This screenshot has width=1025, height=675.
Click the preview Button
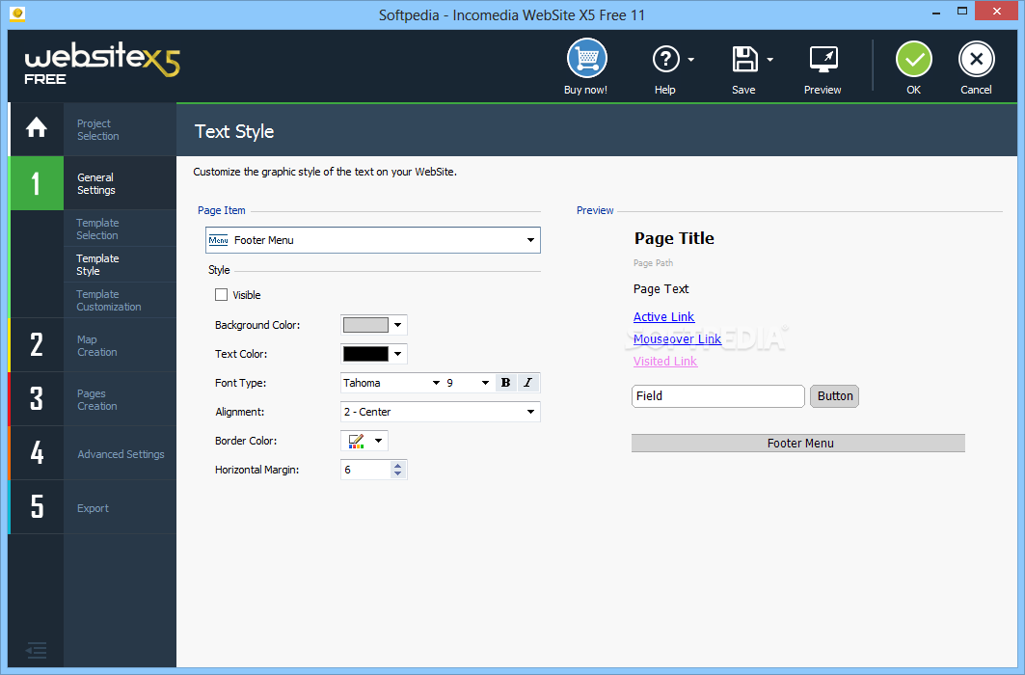point(835,396)
